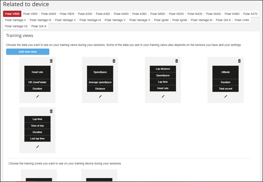Delete the view containing Time of day
The width and height of the screenshot is (263, 182).
coord(51,111)
